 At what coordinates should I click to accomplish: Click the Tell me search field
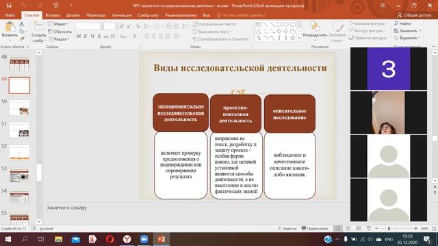(x=240, y=15)
